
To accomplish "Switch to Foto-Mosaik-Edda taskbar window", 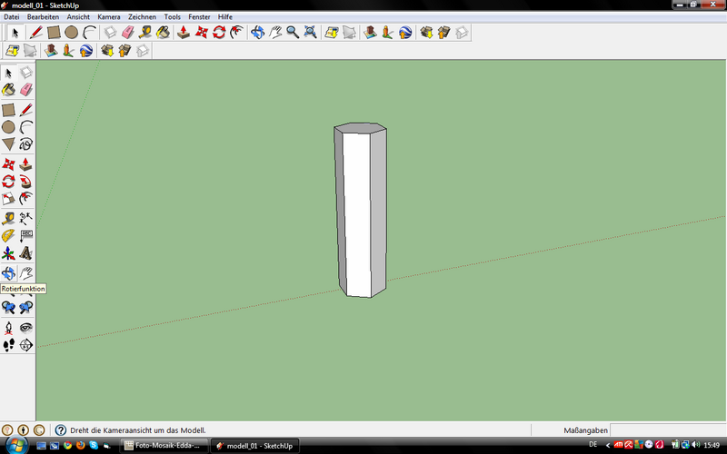I will [164, 446].
